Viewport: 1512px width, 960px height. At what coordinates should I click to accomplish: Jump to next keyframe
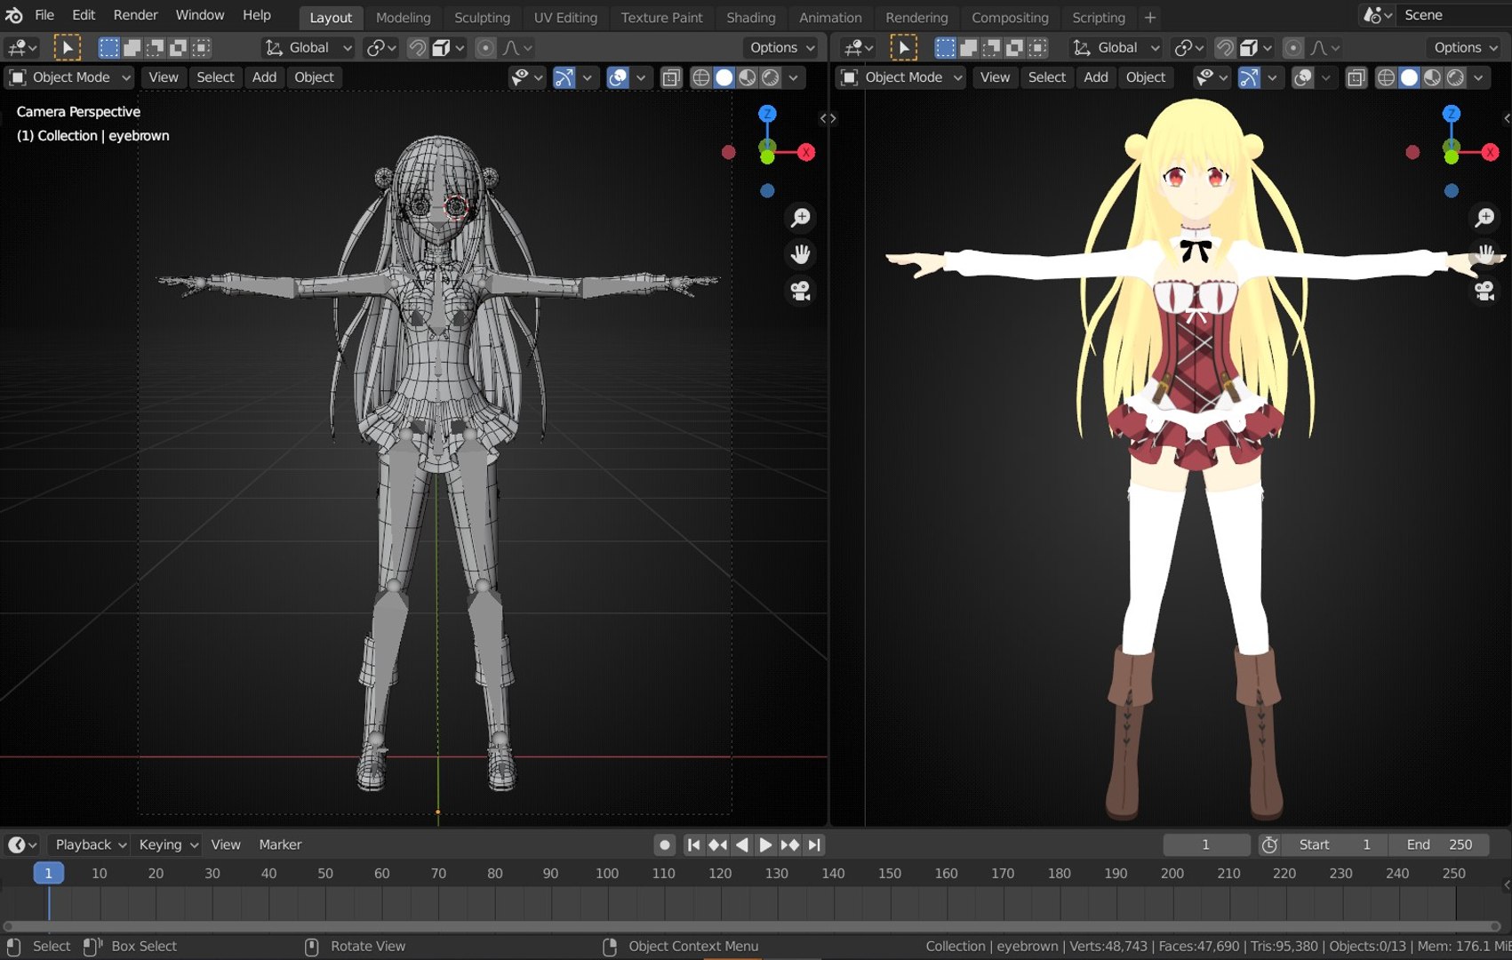789,844
